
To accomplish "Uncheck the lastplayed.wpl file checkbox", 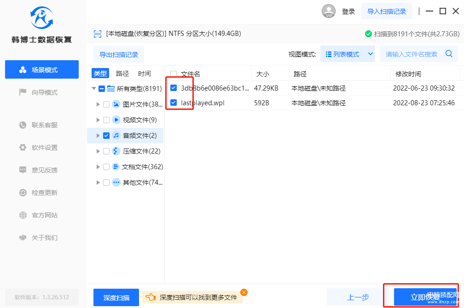I will tap(174, 103).
